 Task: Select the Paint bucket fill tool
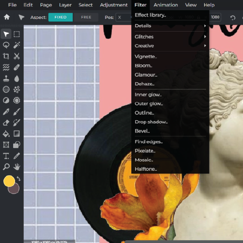point(6,134)
